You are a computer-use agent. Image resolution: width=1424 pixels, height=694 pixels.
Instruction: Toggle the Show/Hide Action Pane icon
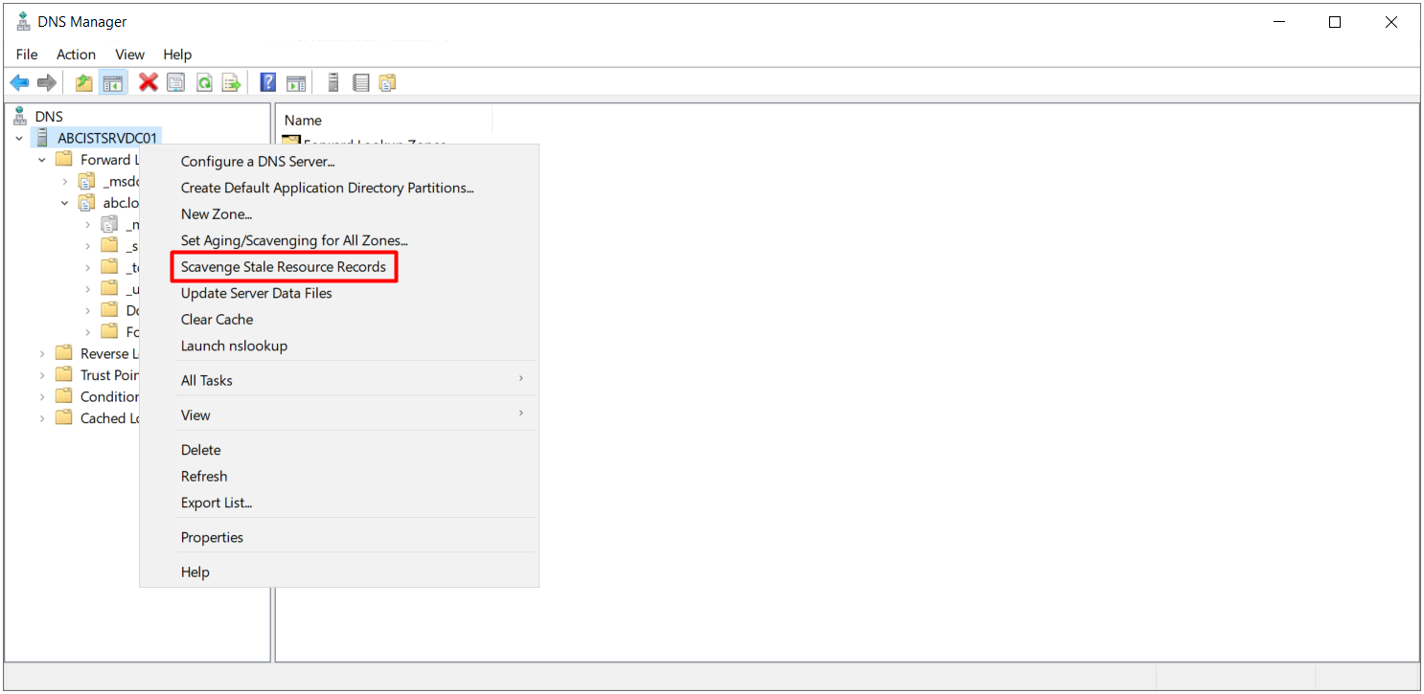pos(296,83)
